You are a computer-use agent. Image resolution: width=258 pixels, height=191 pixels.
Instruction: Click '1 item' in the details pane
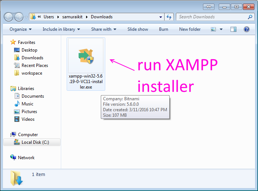pyautogui.click(x=38, y=175)
